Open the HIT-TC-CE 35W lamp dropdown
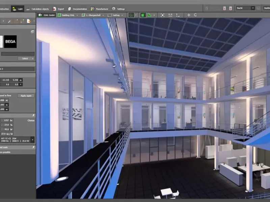270x202 pixels. tap(17, 140)
